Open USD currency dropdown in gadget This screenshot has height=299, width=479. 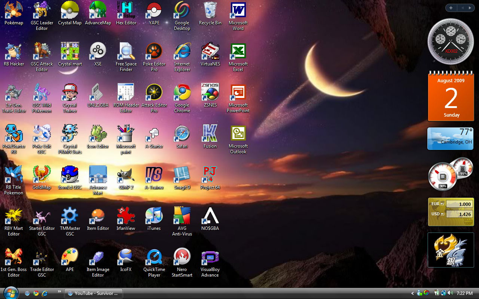[x=442, y=214]
